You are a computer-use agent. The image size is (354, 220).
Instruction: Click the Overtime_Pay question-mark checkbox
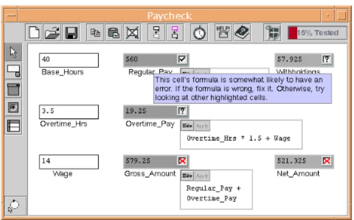(x=182, y=111)
